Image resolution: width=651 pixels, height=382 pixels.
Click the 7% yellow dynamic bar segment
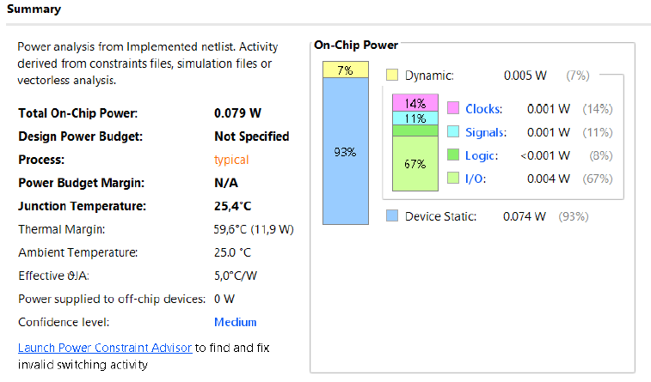coord(345,70)
